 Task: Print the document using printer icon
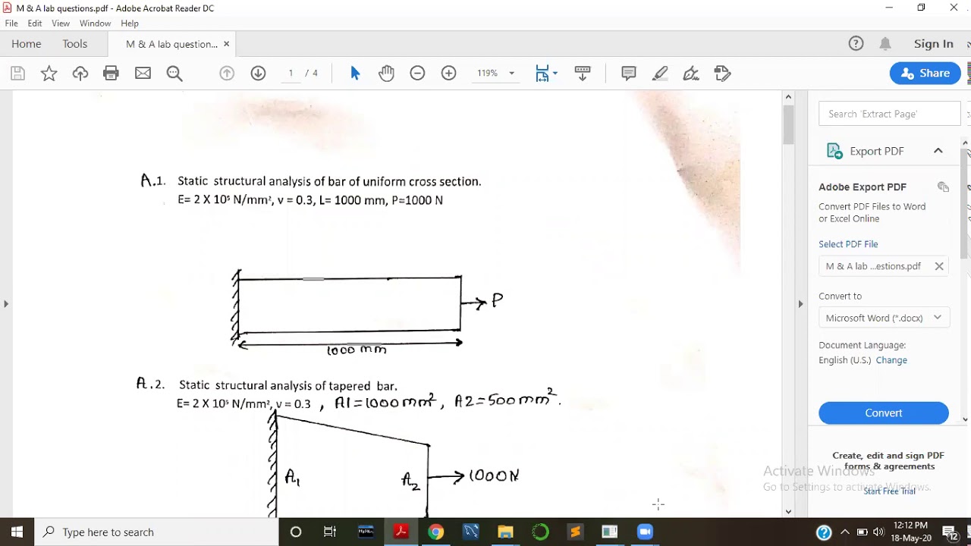point(112,74)
